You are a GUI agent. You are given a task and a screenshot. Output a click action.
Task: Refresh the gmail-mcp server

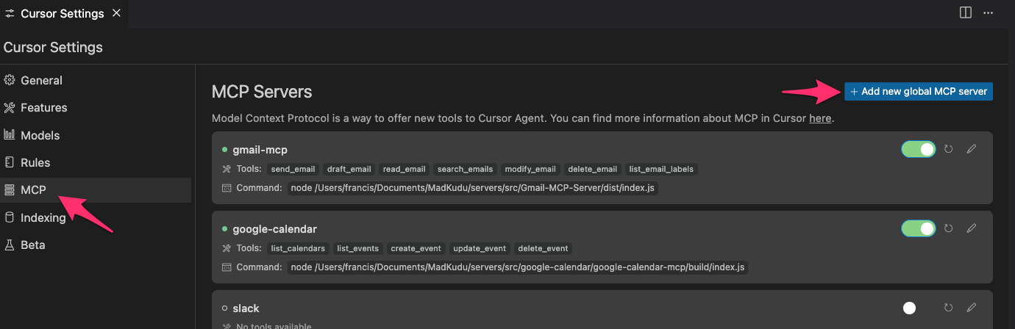[949, 149]
